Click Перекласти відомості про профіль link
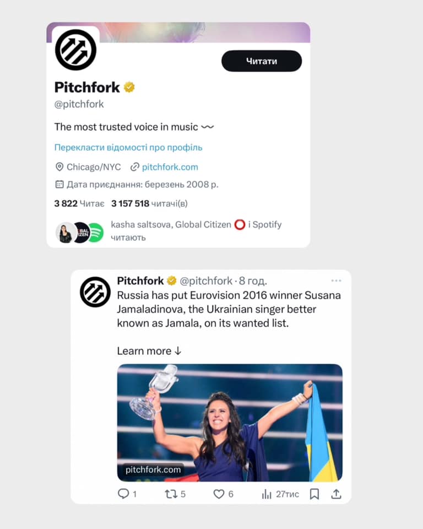 click(128, 148)
